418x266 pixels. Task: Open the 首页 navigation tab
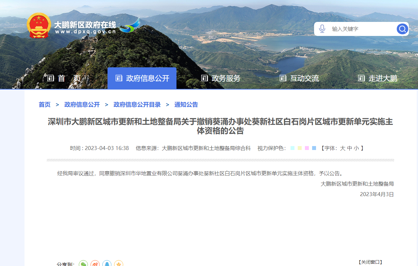click(64, 78)
